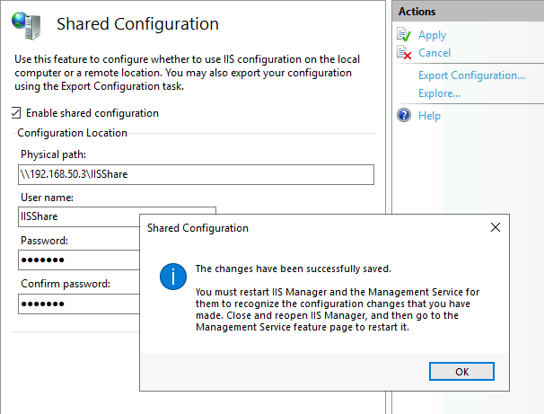Click the User name: label
Viewport: 544px width, 414px height.
click(48, 198)
